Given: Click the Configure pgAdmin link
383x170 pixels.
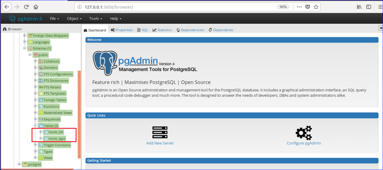Looking at the screenshot, I should coord(304,143).
